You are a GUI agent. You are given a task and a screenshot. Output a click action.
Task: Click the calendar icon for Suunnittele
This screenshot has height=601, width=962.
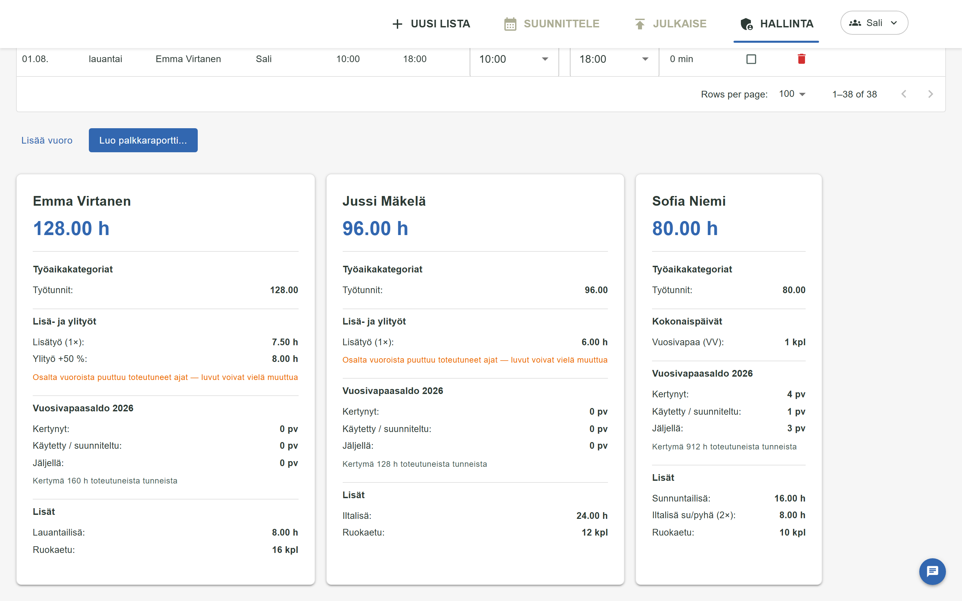click(x=510, y=24)
